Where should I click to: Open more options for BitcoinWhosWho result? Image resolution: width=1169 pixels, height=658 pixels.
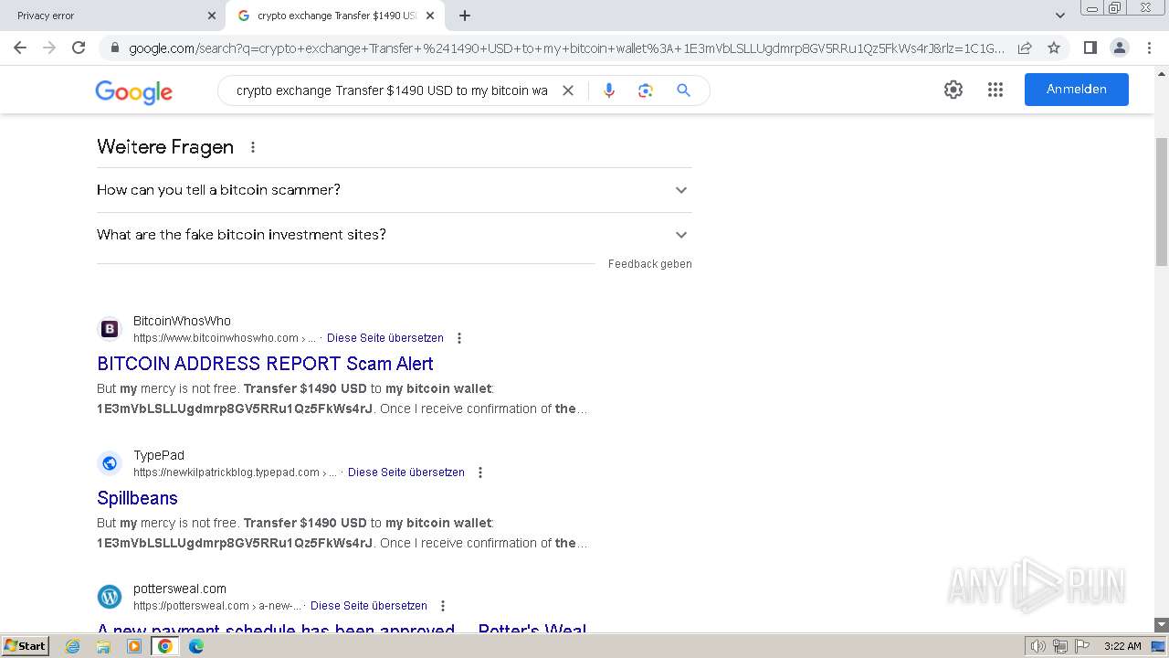(459, 338)
